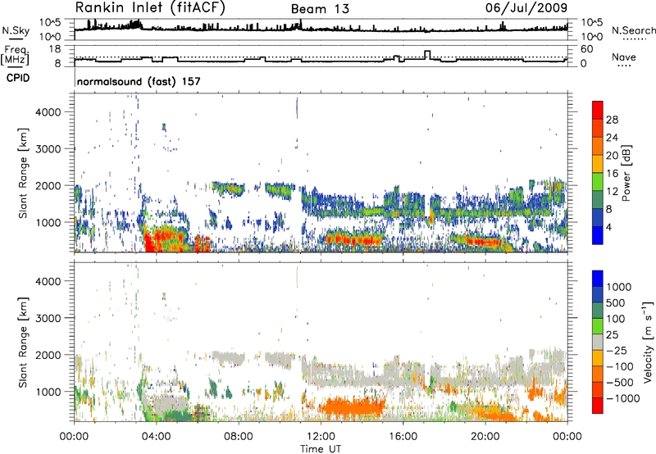Click the "-25" label on velocity colorbar
The width and height of the screenshot is (656, 454).
[x=617, y=351]
